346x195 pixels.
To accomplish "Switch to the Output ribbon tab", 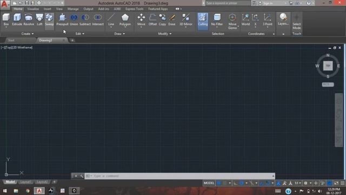I will click(88, 9).
